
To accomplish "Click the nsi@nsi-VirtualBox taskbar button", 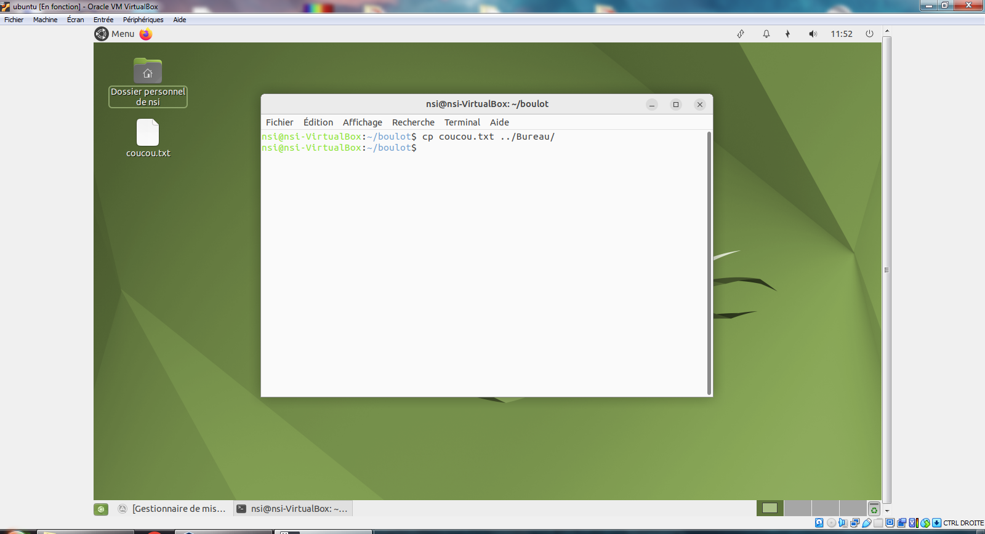I will [x=293, y=509].
